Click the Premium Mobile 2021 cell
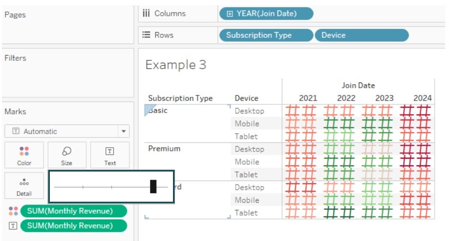Screen dimensions: 449x241 click(300, 162)
